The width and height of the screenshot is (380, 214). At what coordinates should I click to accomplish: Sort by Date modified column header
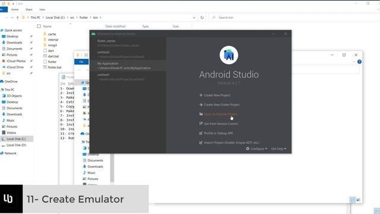click(x=115, y=26)
